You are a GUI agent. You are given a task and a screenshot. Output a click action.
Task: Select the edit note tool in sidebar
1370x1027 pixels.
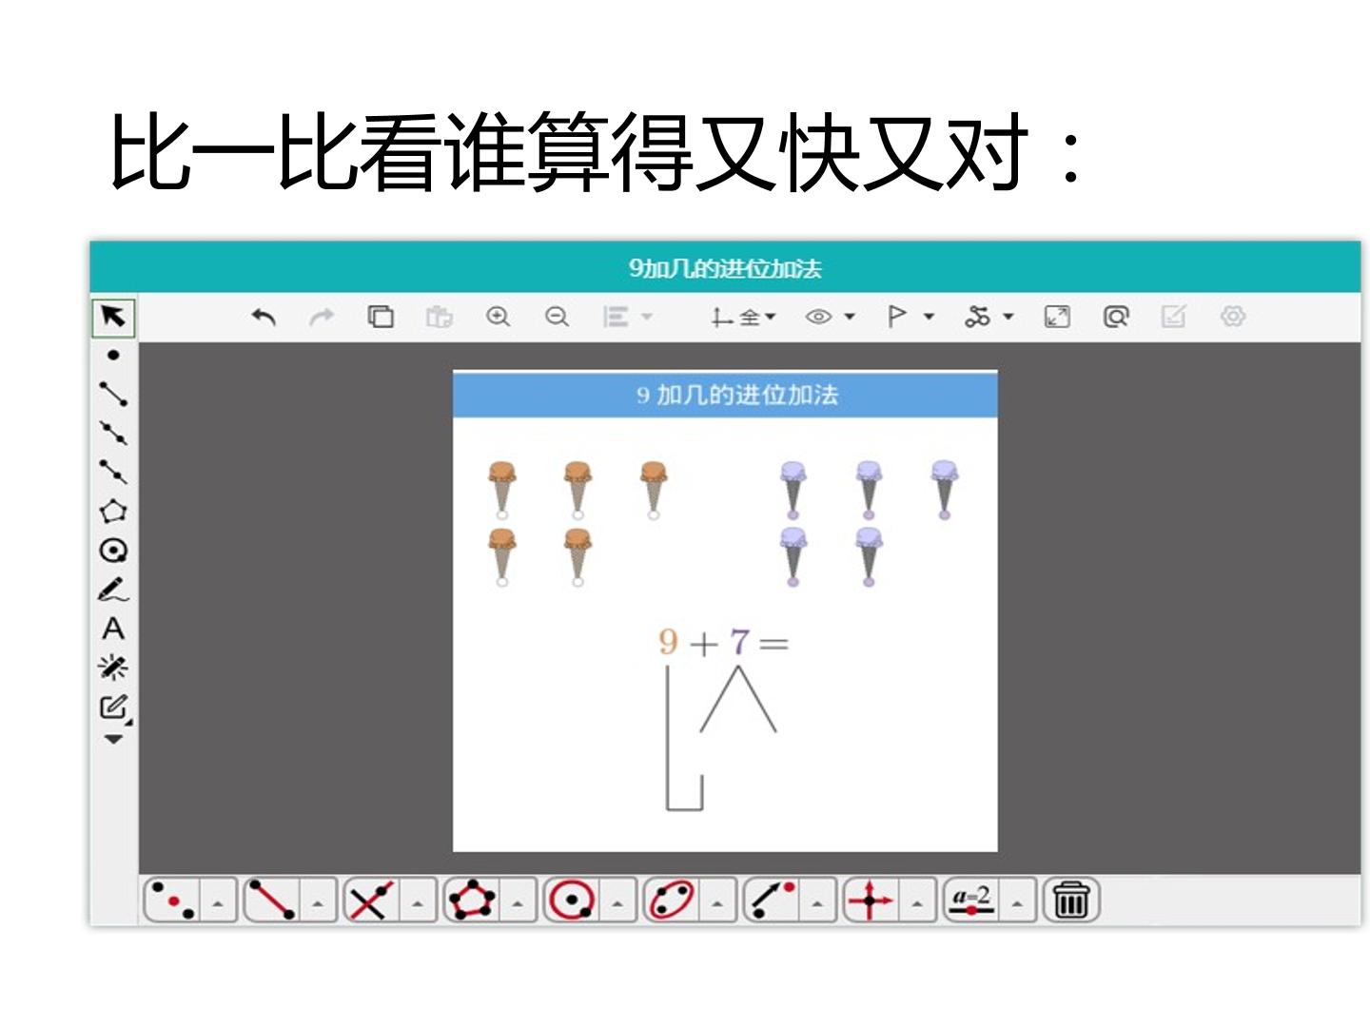pyautogui.click(x=113, y=707)
